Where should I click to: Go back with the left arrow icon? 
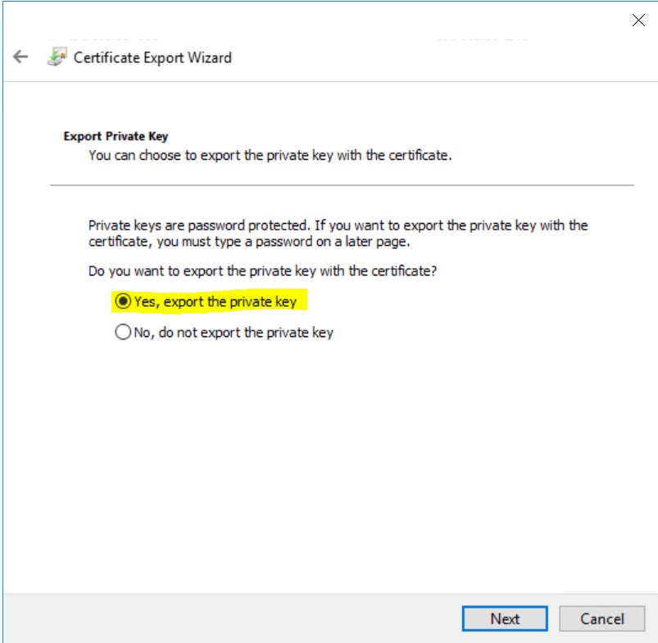coord(20,57)
